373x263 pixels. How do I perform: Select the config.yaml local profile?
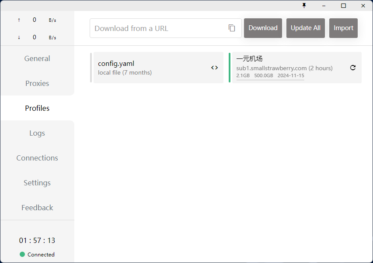point(149,68)
